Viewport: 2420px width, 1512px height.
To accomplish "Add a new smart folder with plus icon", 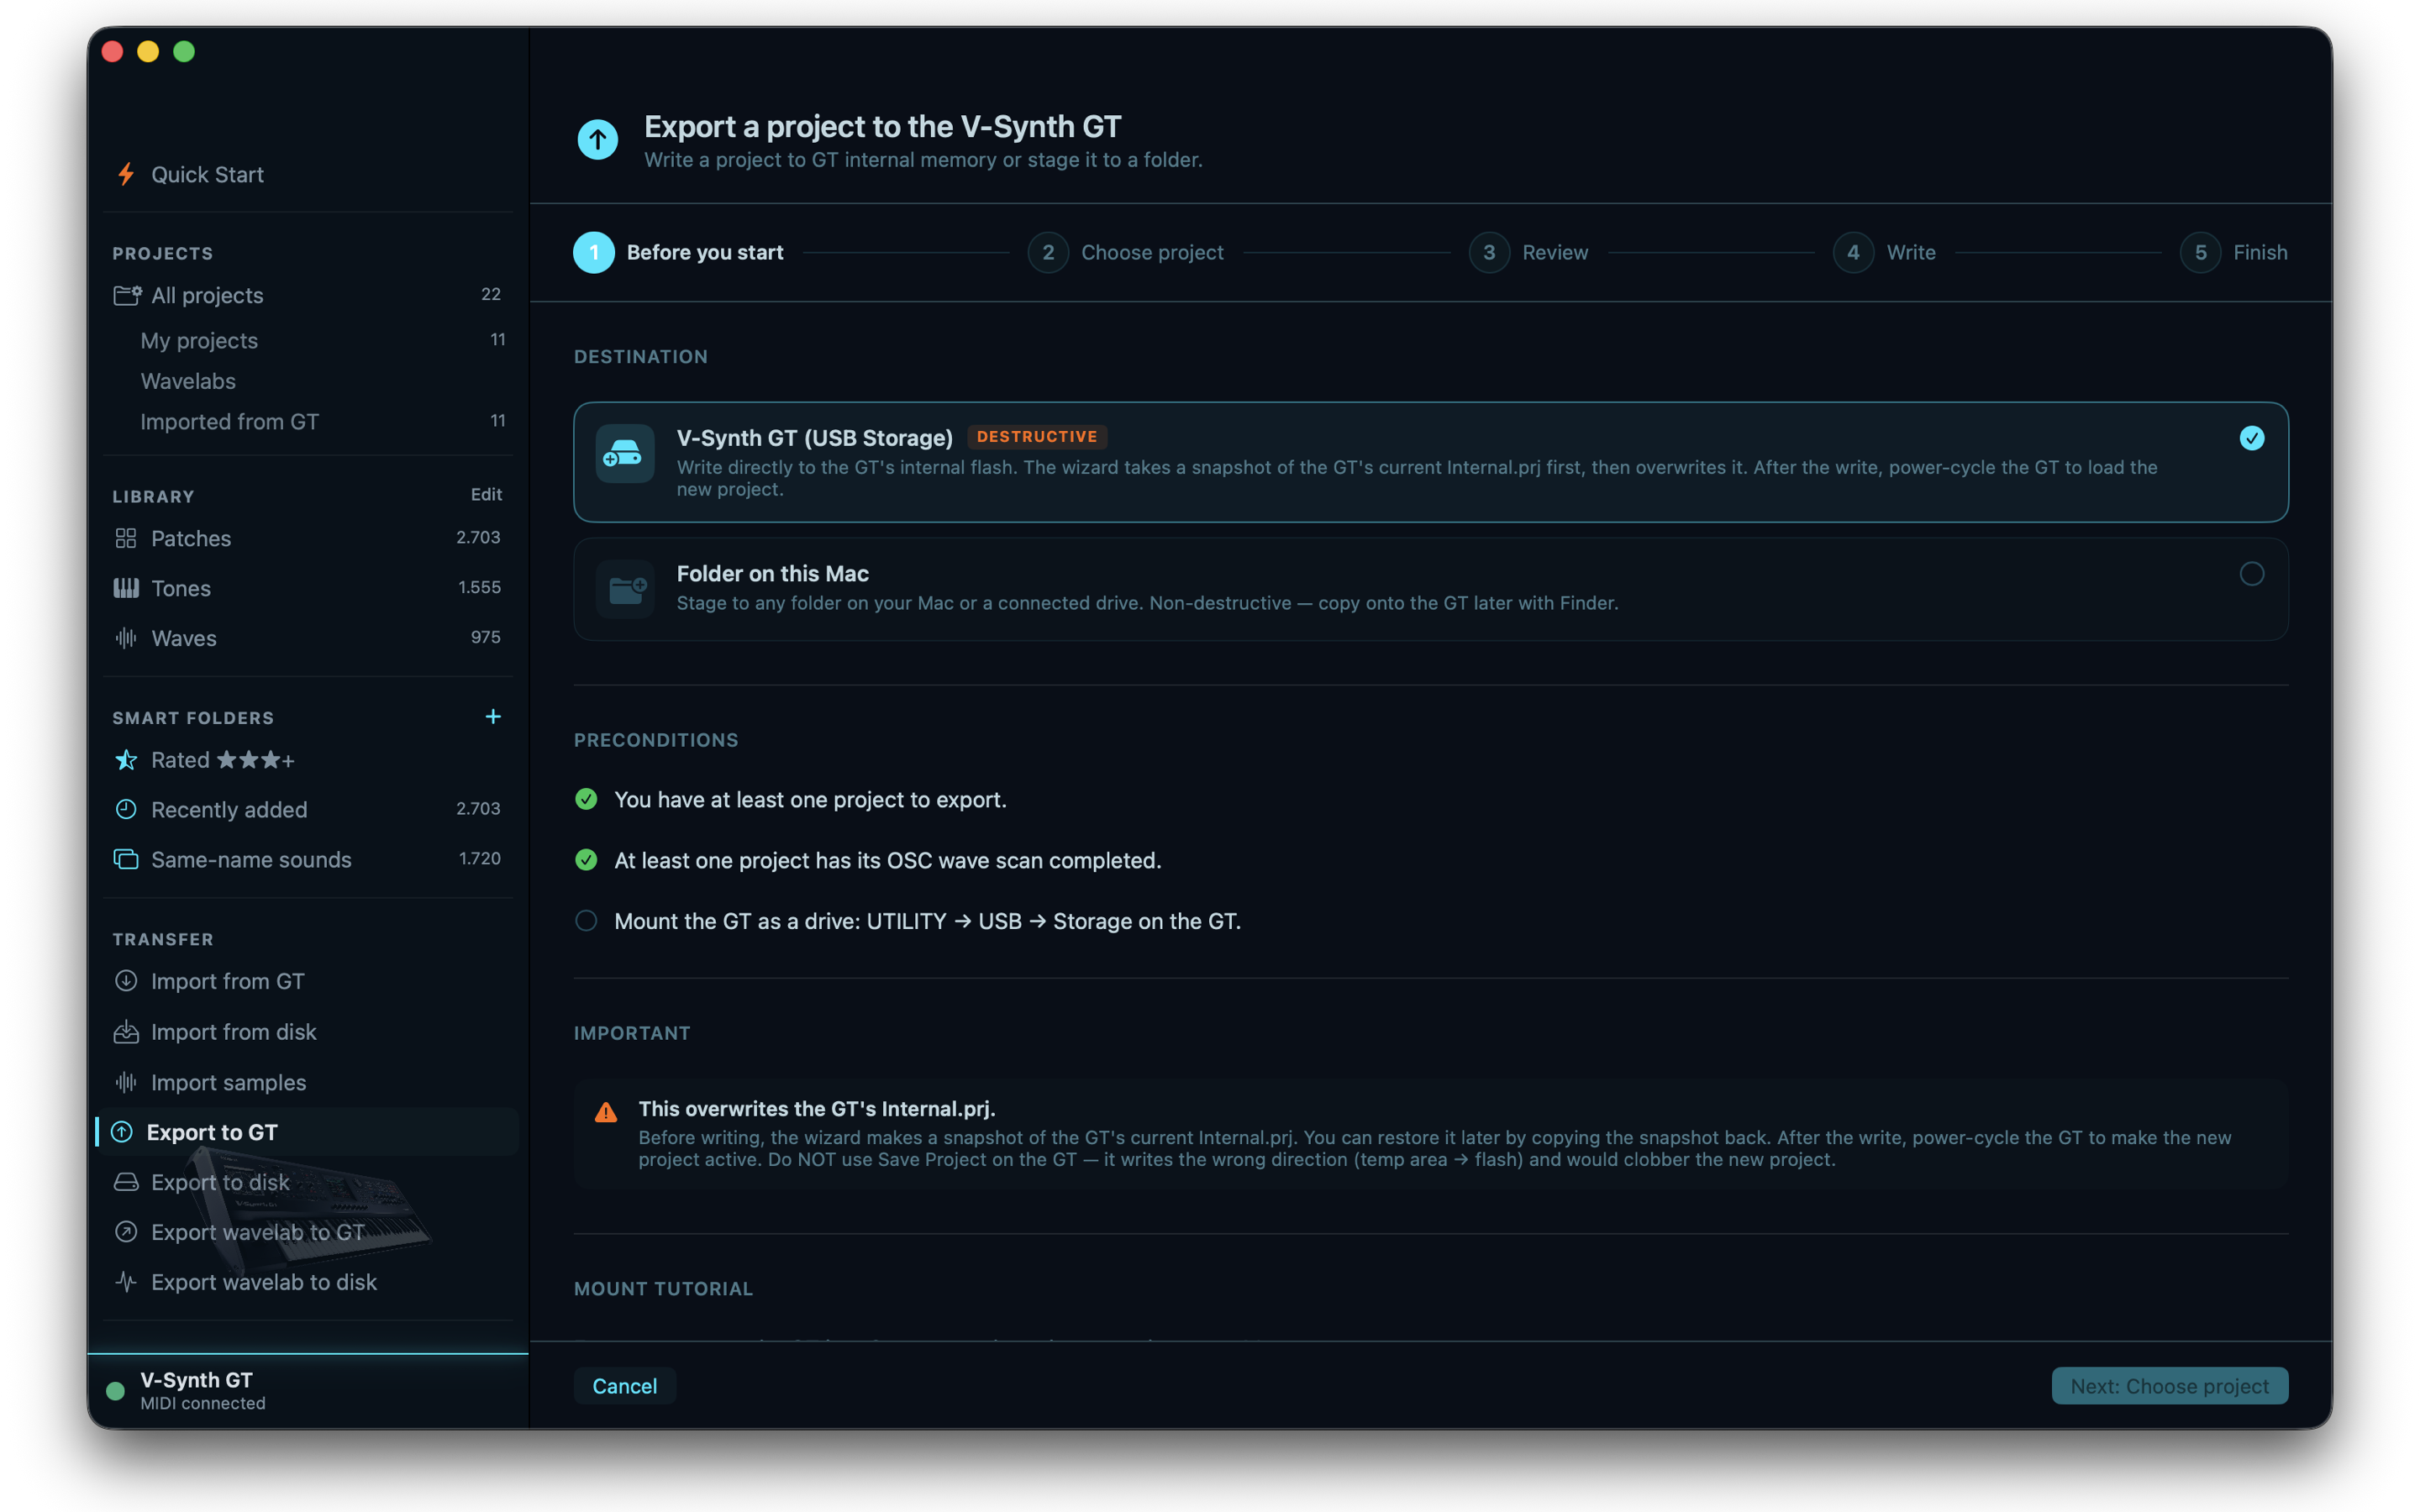I will coord(493,716).
